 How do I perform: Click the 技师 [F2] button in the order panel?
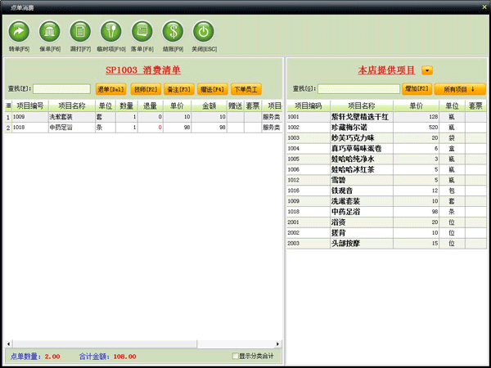click(145, 88)
